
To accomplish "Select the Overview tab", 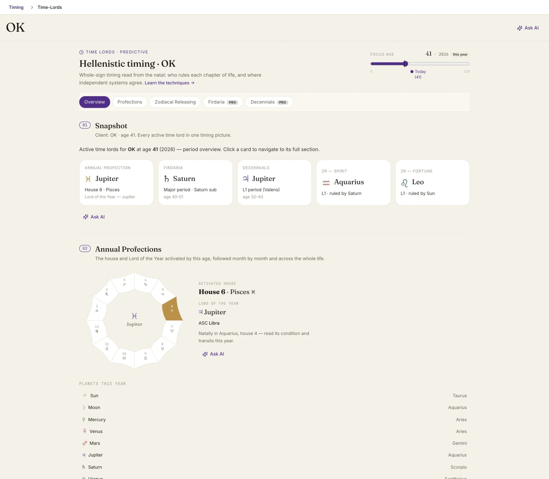I will click(95, 102).
